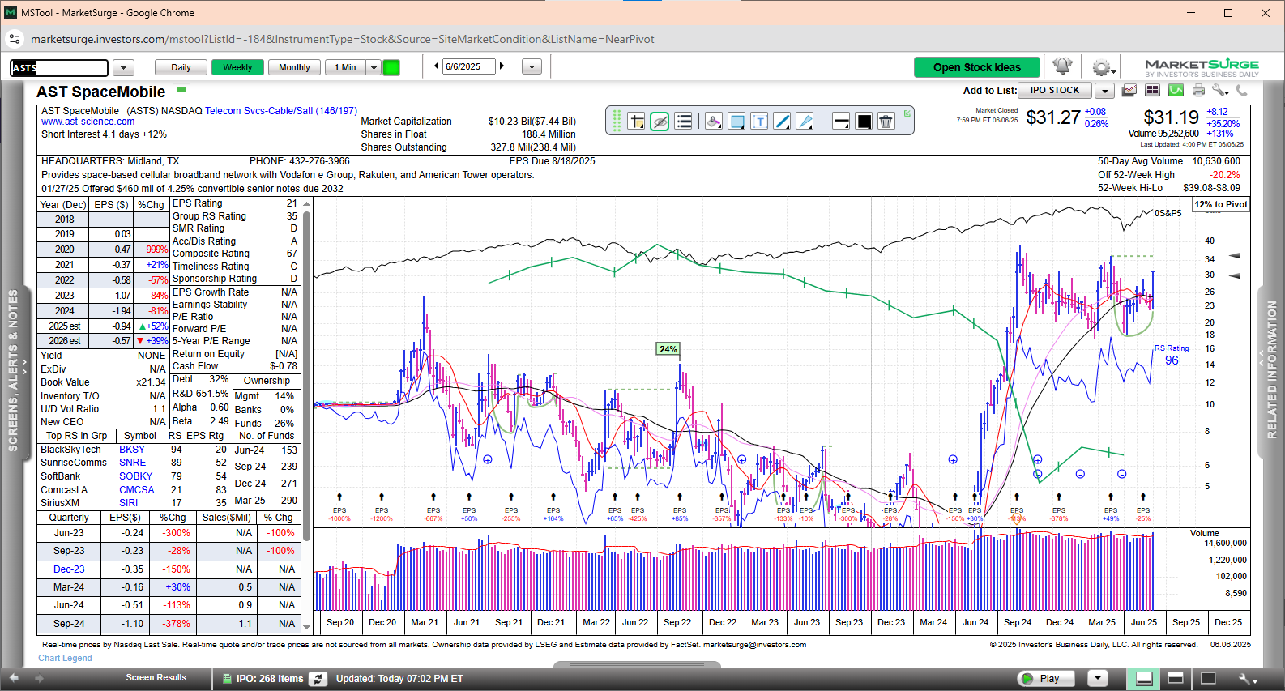
Task: Select the text annotation tool
Action: coord(759,122)
